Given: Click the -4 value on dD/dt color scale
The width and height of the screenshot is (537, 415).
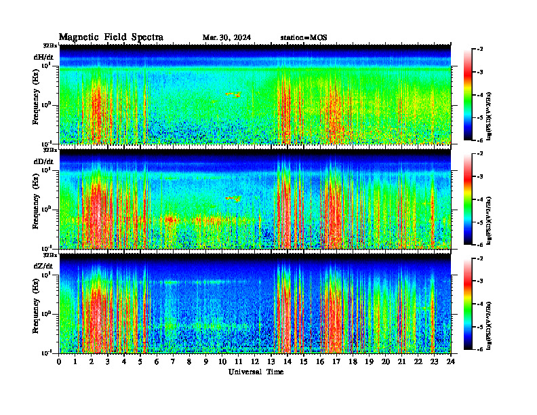Looking at the screenshot, I should (x=480, y=199).
